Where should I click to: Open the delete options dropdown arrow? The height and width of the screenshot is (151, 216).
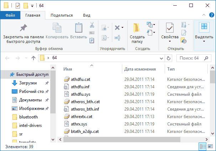(x=123, y=28)
